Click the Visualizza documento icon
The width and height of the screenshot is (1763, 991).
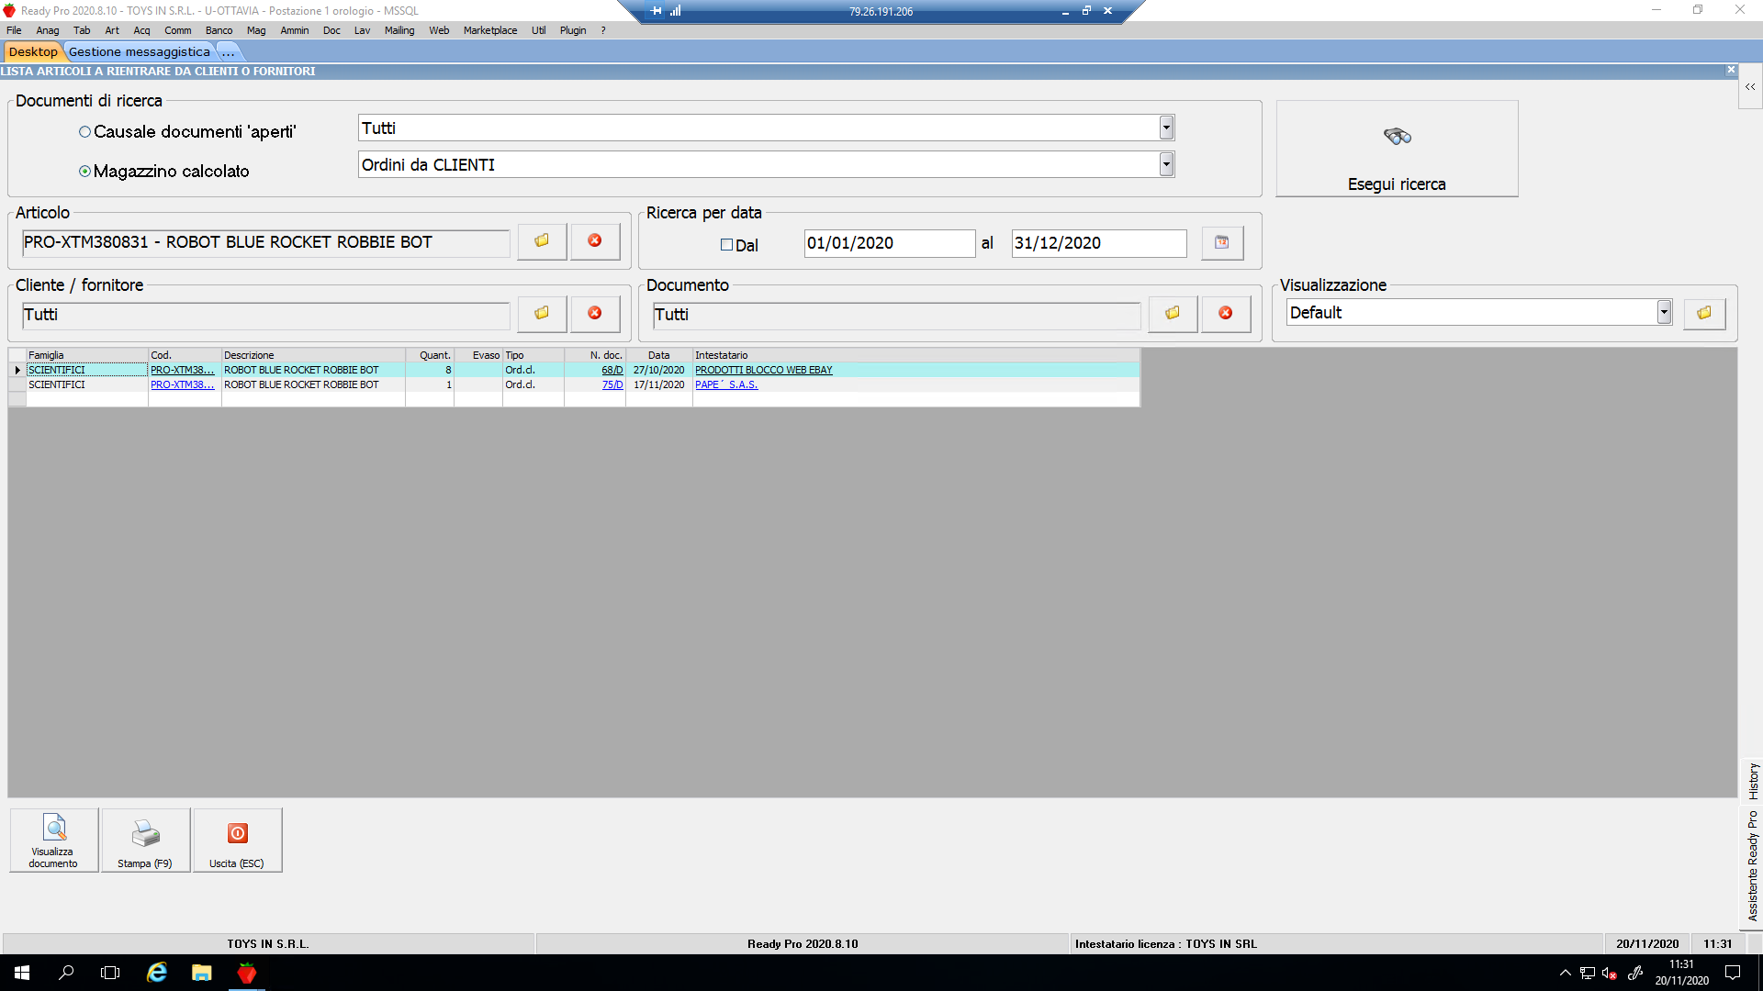click(x=54, y=840)
